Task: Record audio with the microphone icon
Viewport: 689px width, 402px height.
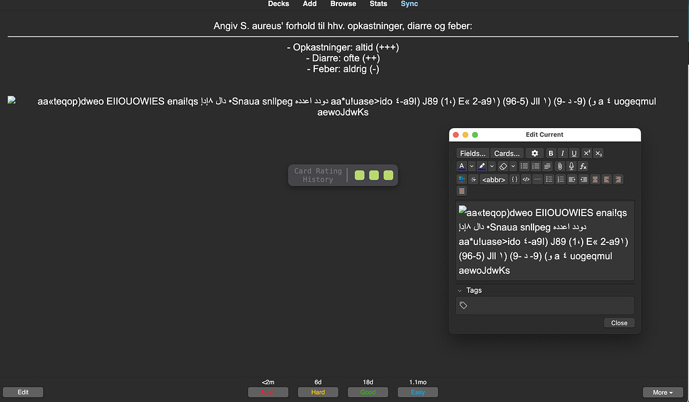Action: pyautogui.click(x=570, y=166)
